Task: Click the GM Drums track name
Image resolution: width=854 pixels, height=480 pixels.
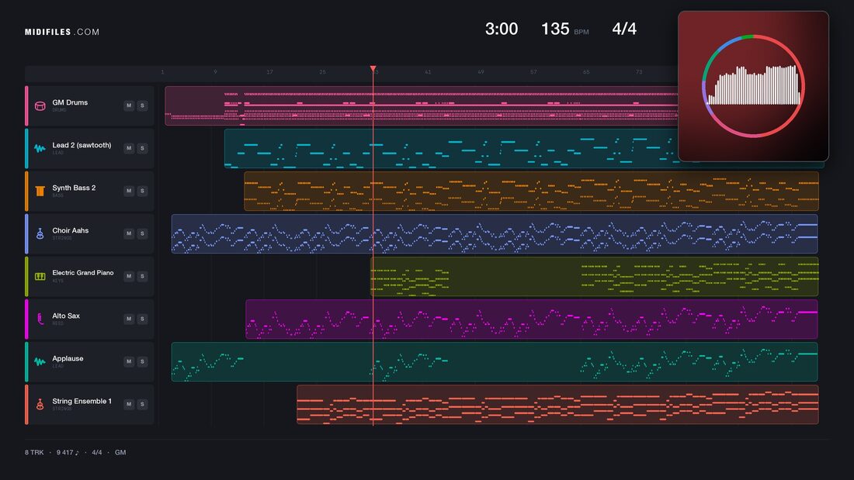Action: pyautogui.click(x=70, y=102)
